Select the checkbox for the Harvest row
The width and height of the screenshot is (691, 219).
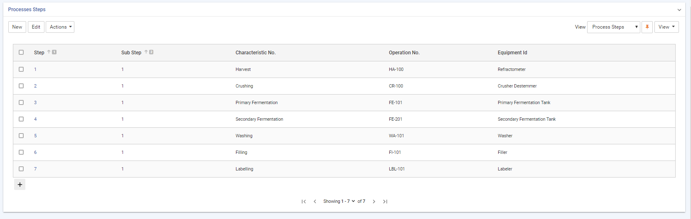[21, 69]
